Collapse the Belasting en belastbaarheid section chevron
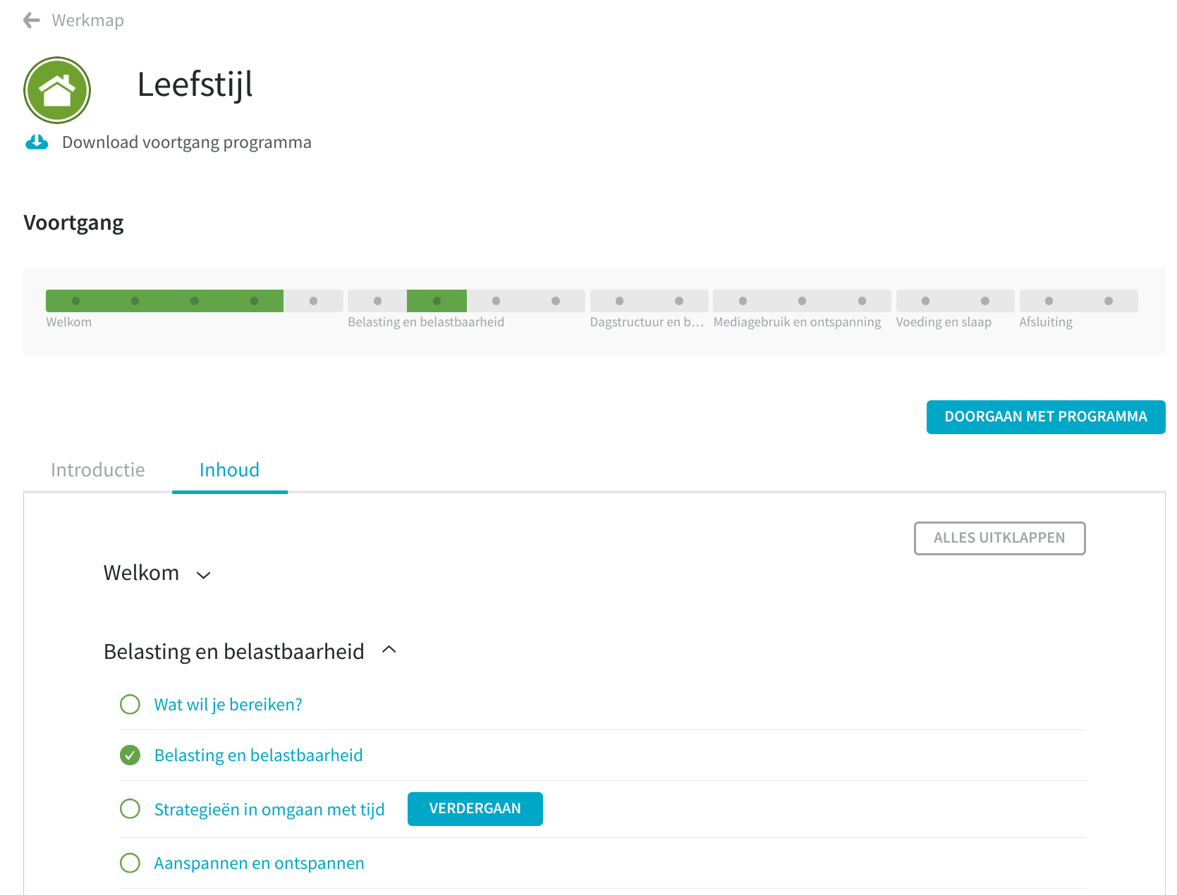The width and height of the screenshot is (1177, 895). (389, 650)
